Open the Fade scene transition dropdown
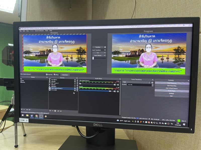The image size is (201, 150). click(x=136, y=82)
